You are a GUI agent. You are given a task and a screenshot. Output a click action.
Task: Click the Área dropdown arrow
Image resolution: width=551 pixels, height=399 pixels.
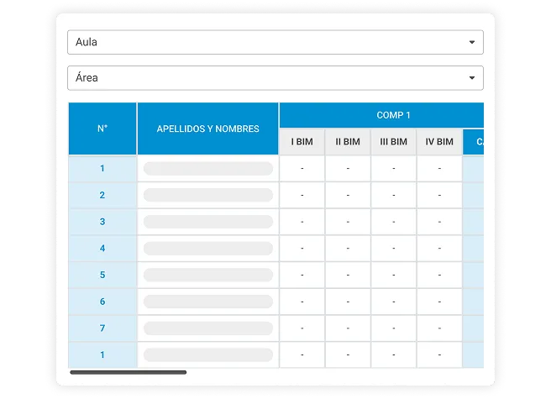coord(472,77)
